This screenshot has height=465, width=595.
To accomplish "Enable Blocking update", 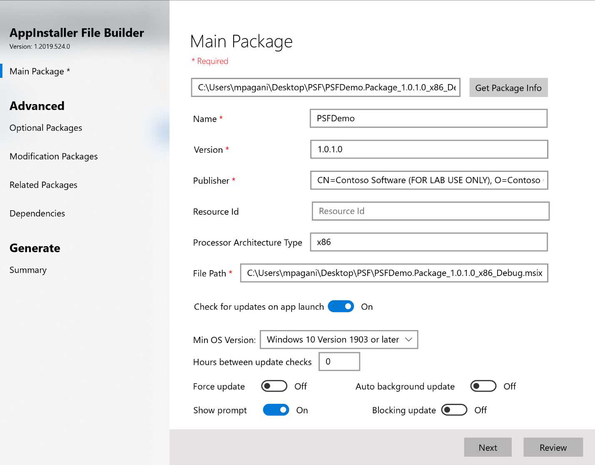I will coord(454,410).
